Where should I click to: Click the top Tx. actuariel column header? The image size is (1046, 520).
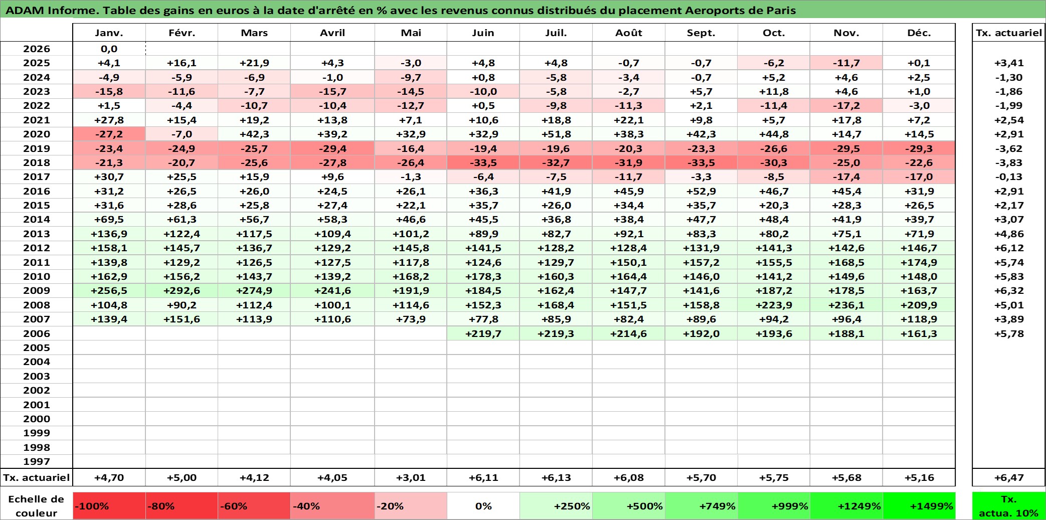[1009, 33]
